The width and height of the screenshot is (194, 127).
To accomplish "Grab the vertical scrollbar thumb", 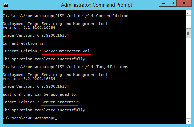I will tap(188, 33).
